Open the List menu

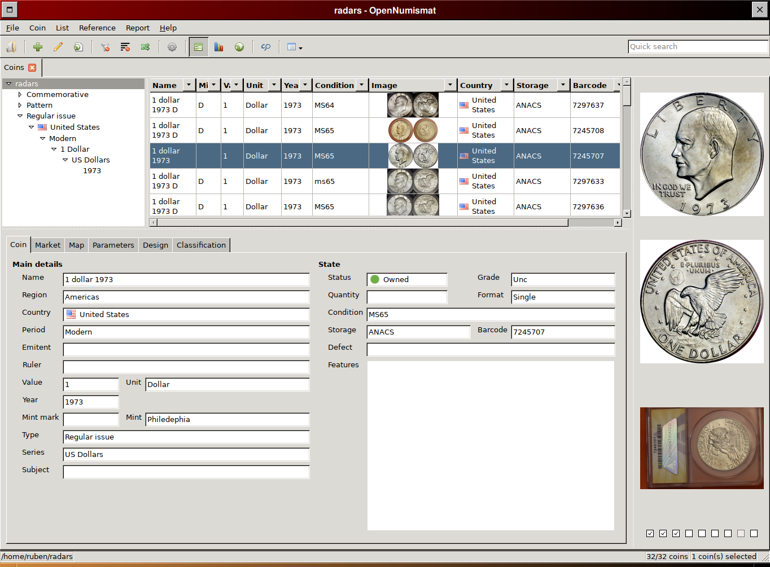(x=62, y=28)
